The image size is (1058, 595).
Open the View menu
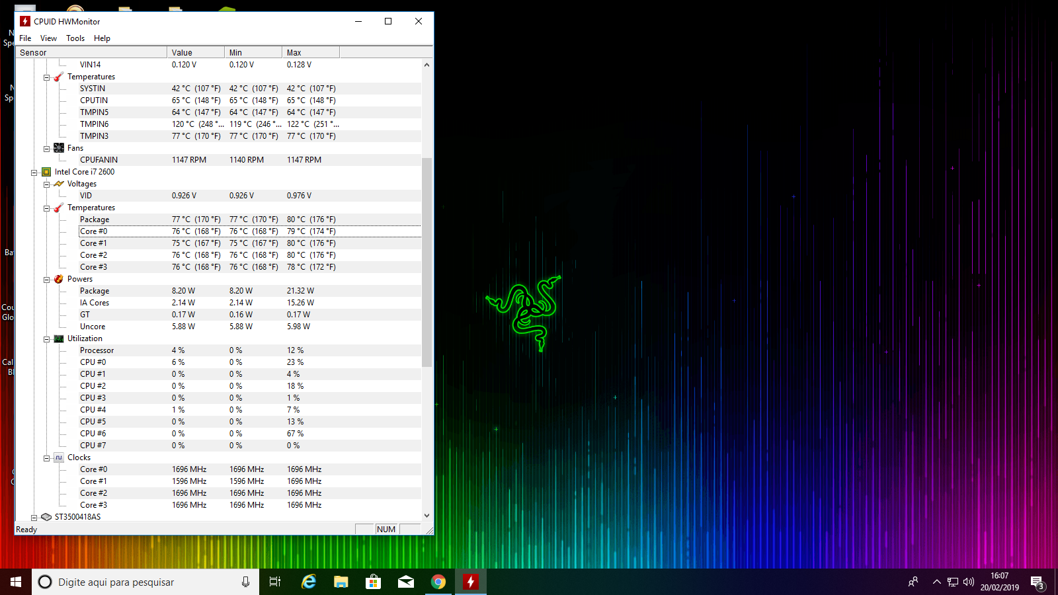48,38
